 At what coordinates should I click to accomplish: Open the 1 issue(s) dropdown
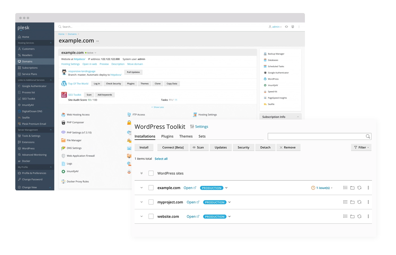(322, 188)
